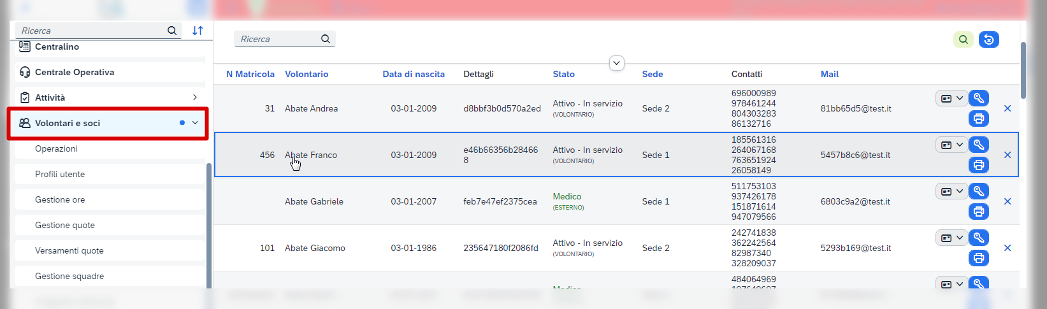Open Gestione ore submenu item
The width and height of the screenshot is (1047, 309).
click(x=60, y=199)
